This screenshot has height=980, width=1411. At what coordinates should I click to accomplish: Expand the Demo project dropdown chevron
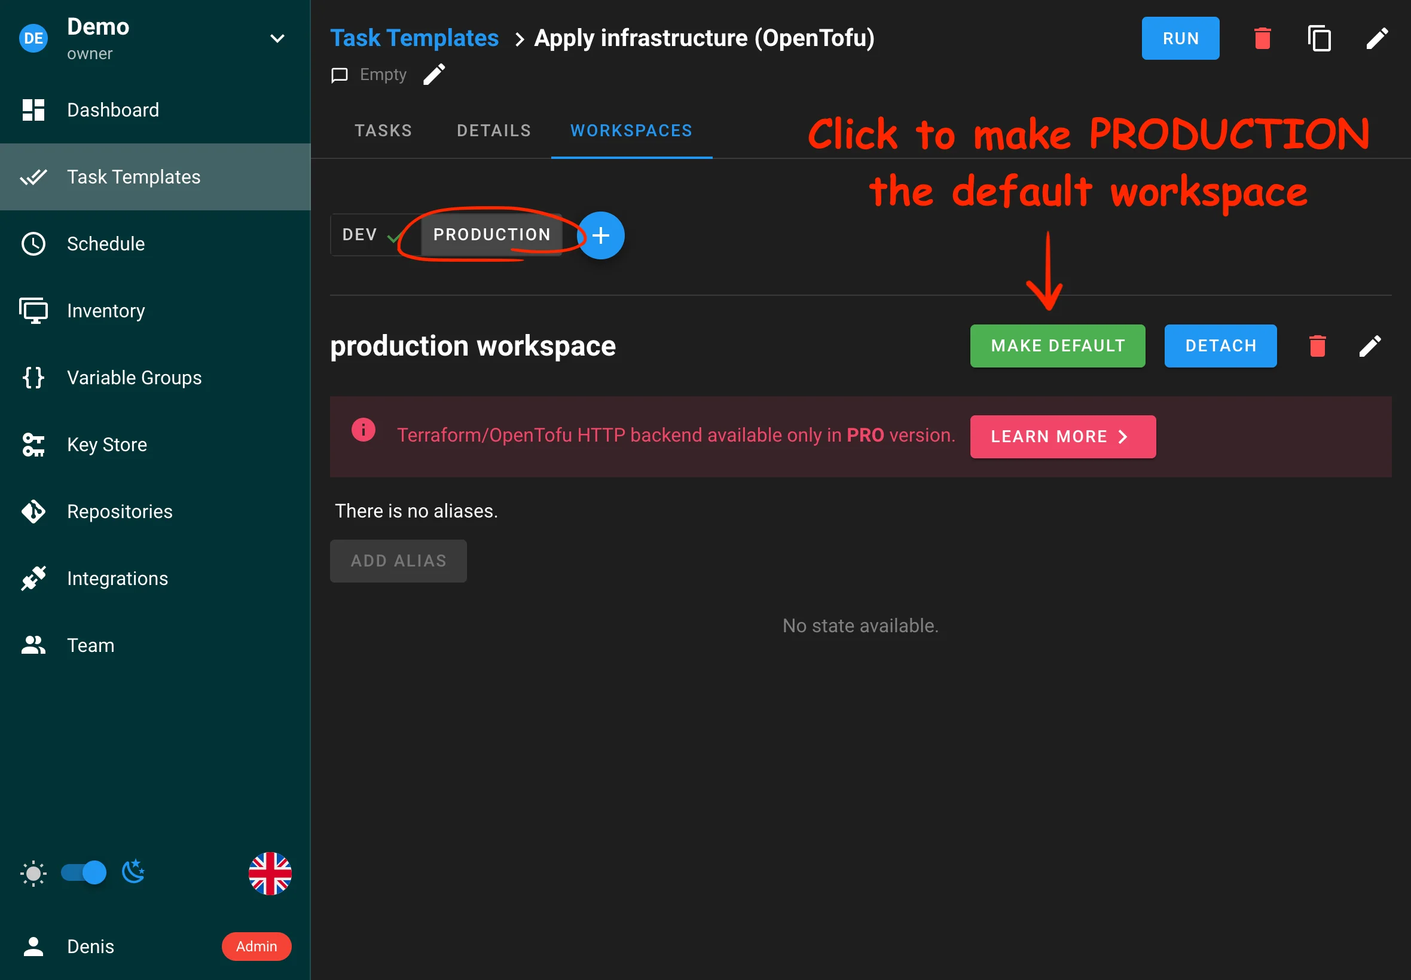tap(277, 39)
